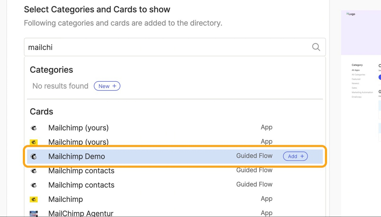This screenshot has height=217, width=381.
Task: Click the magnifying glass search icon
Action: point(316,47)
